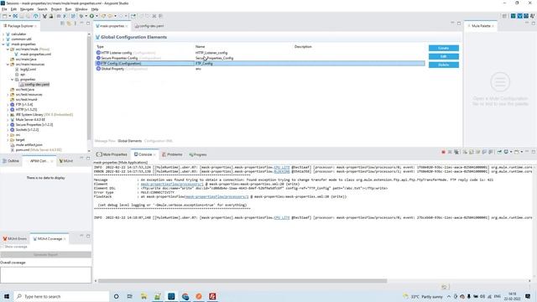Screen dimensions: 537x302
Task: Switch to the Progress tab
Action: click(198, 154)
